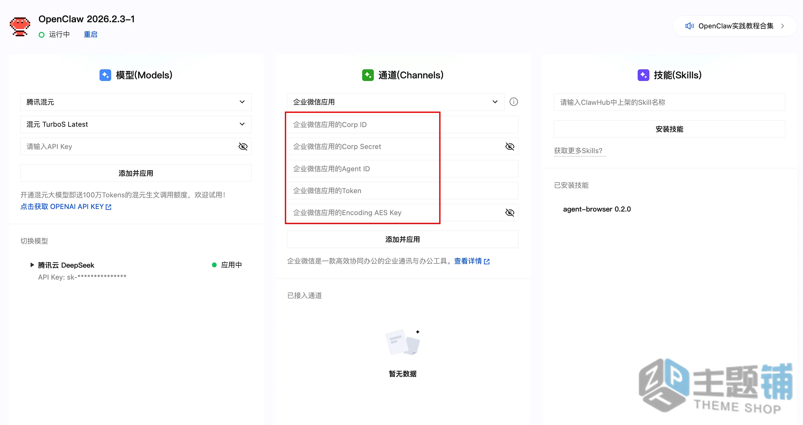This screenshot has height=425, width=803.
Task: Click the 暂无数据 empty state text
Action: coord(403,374)
